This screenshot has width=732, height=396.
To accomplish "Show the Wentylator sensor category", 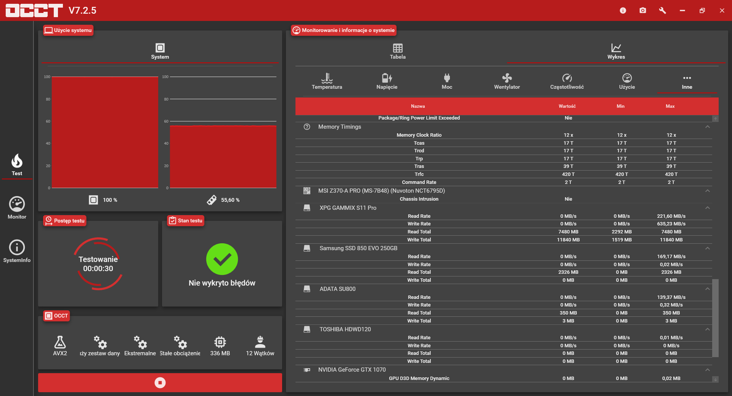I will [x=507, y=81].
